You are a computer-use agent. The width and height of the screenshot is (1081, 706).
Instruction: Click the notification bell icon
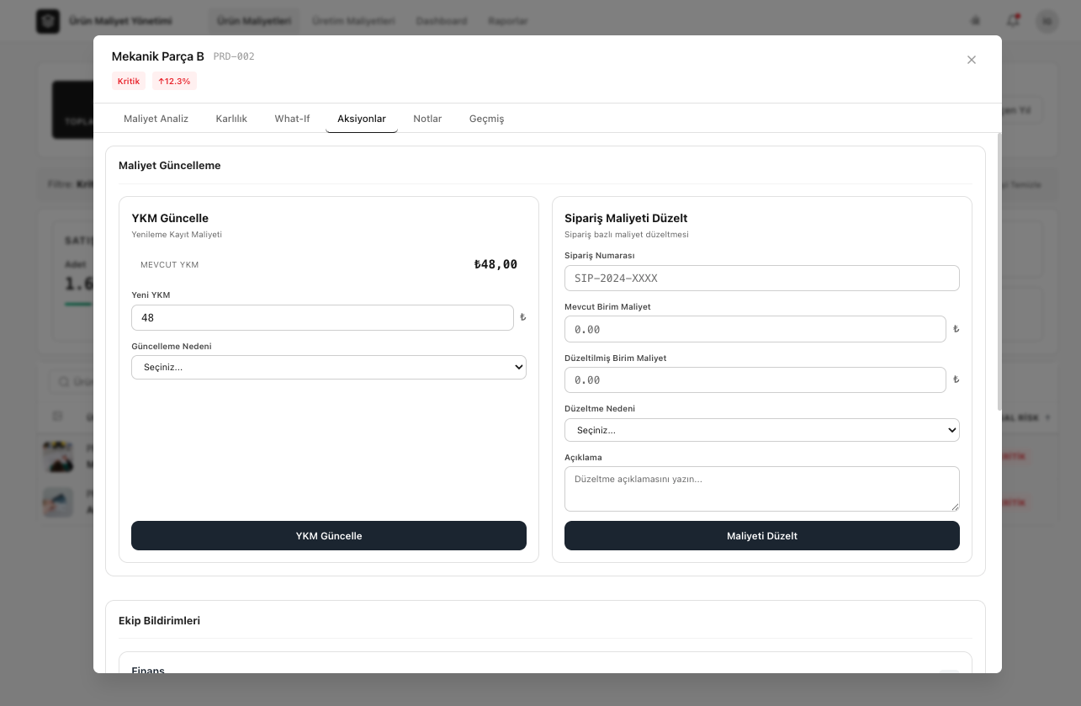(1013, 20)
